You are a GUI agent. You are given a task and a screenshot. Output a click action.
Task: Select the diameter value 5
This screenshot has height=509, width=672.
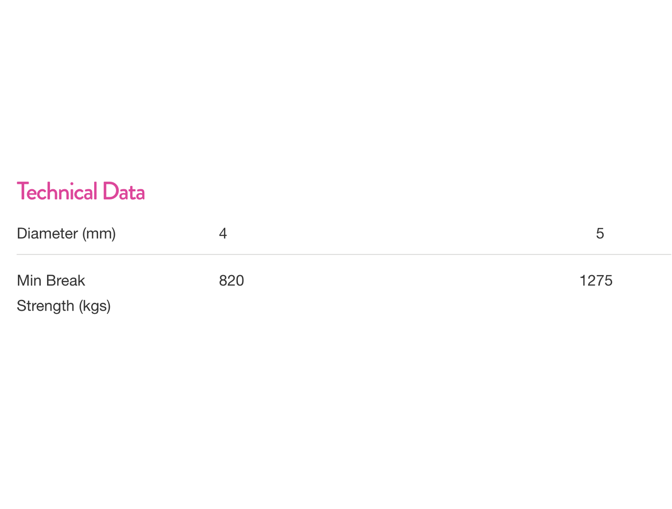point(600,233)
